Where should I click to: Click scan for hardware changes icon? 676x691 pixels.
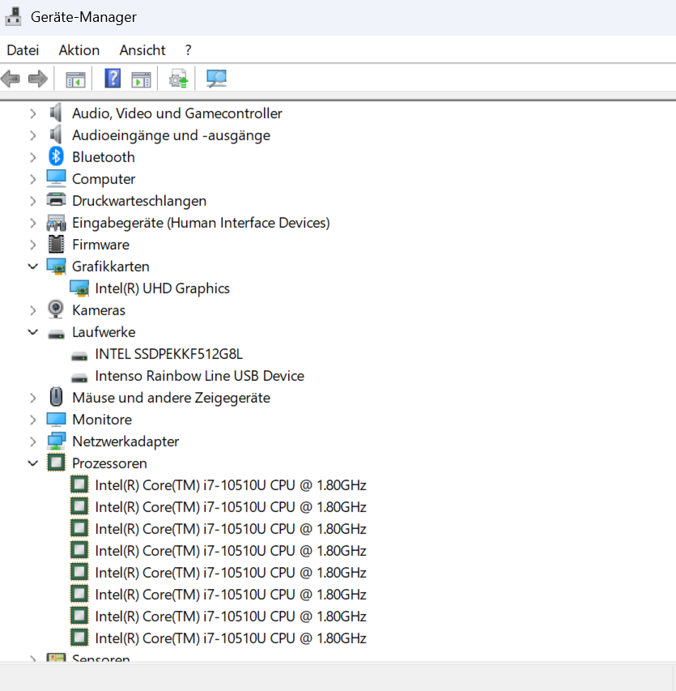tap(216, 79)
